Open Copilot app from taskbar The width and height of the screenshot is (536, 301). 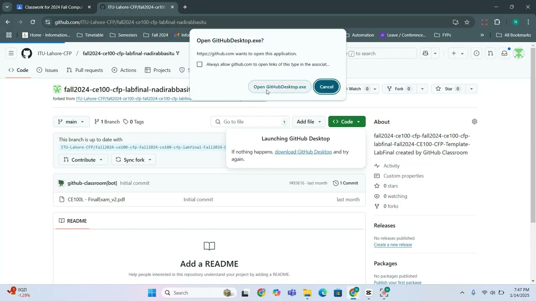pyautogui.click(x=276, y=293)
